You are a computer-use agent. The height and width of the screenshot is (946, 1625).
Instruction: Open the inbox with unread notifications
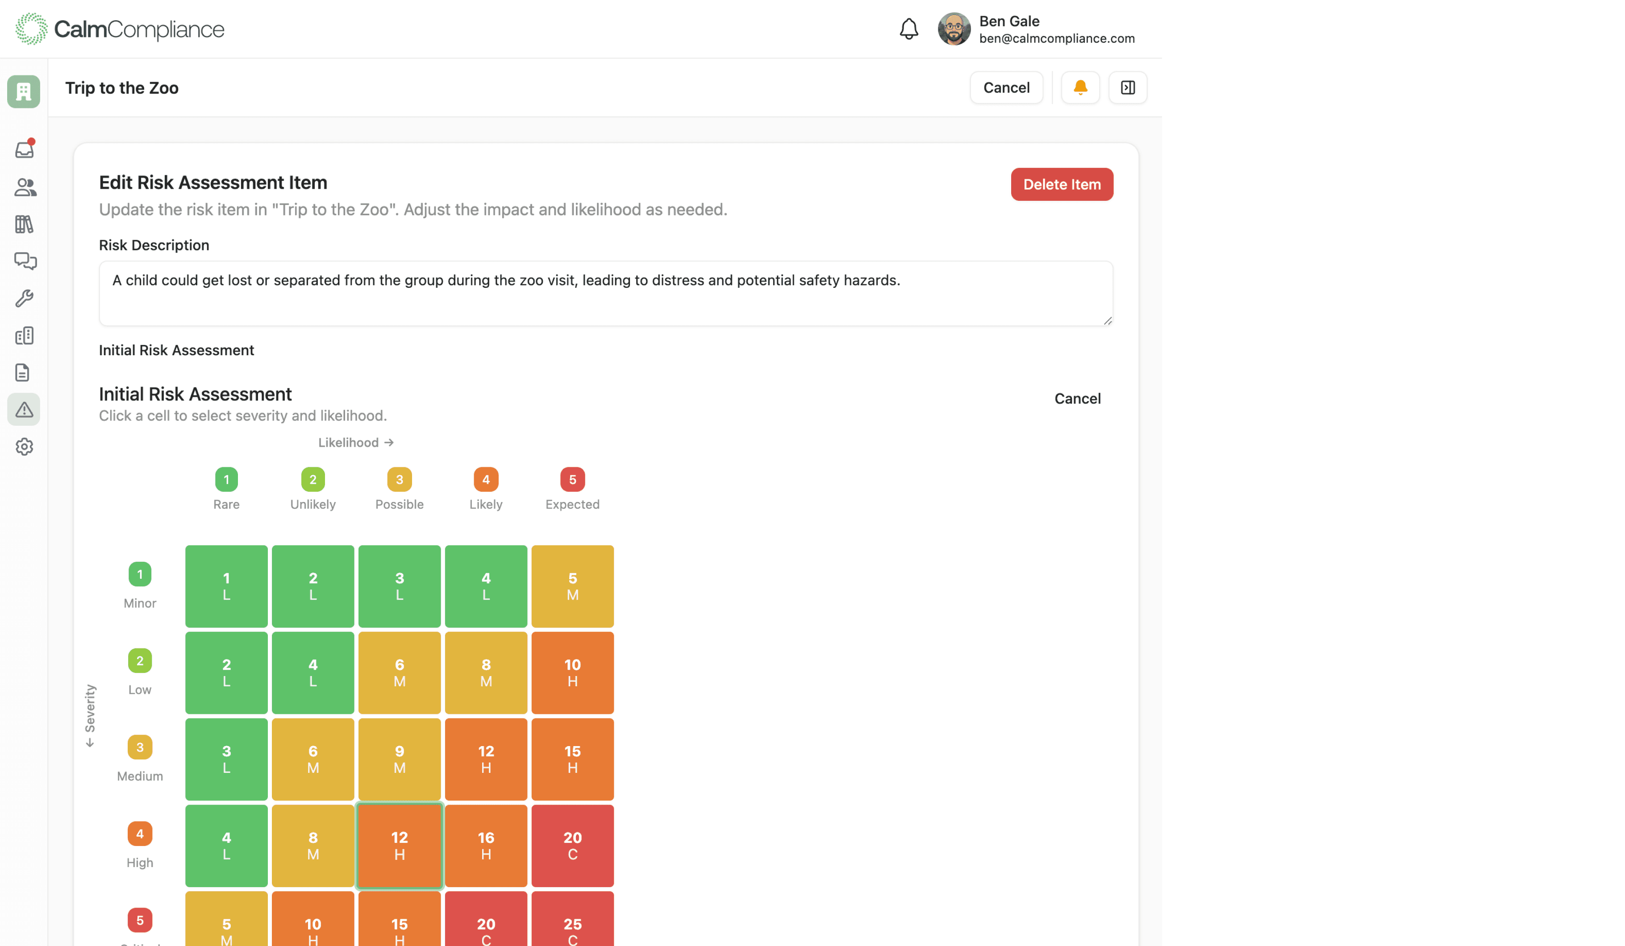24,149
